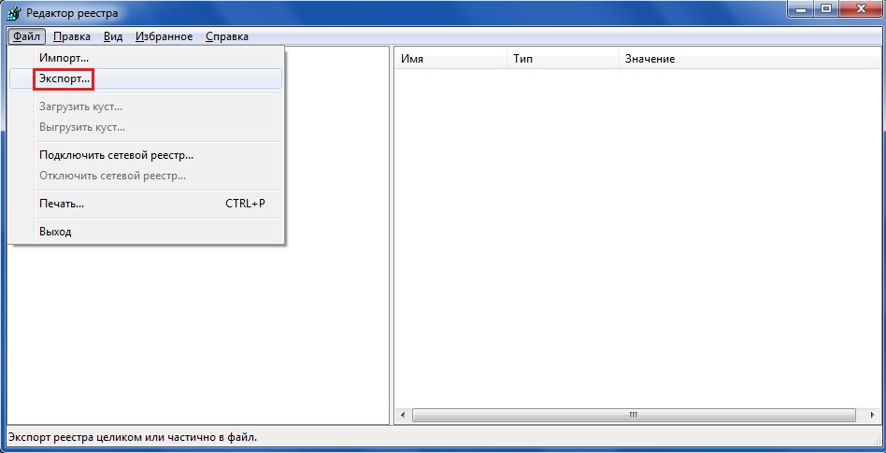The width and height of the screenshot is (886, 453).
Task: Click the Тип column header
Action: tap(563, 59)
